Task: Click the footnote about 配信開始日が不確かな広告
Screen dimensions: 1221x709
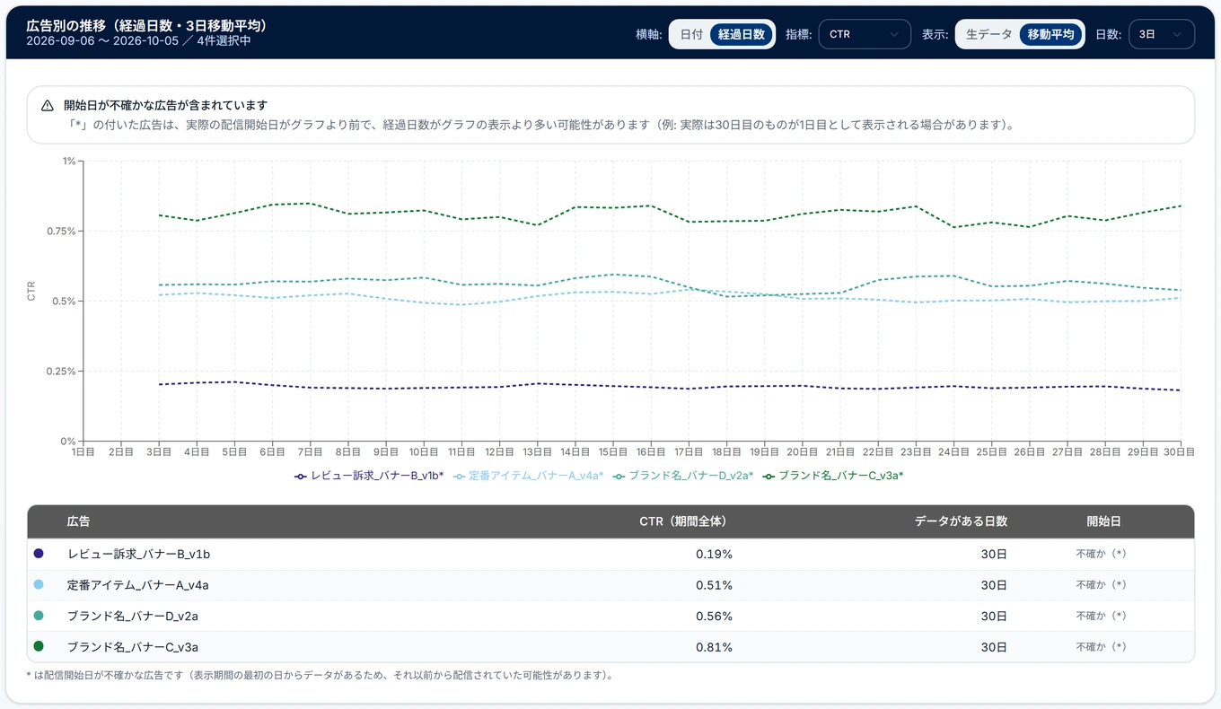Action: (x=320, y=675)
